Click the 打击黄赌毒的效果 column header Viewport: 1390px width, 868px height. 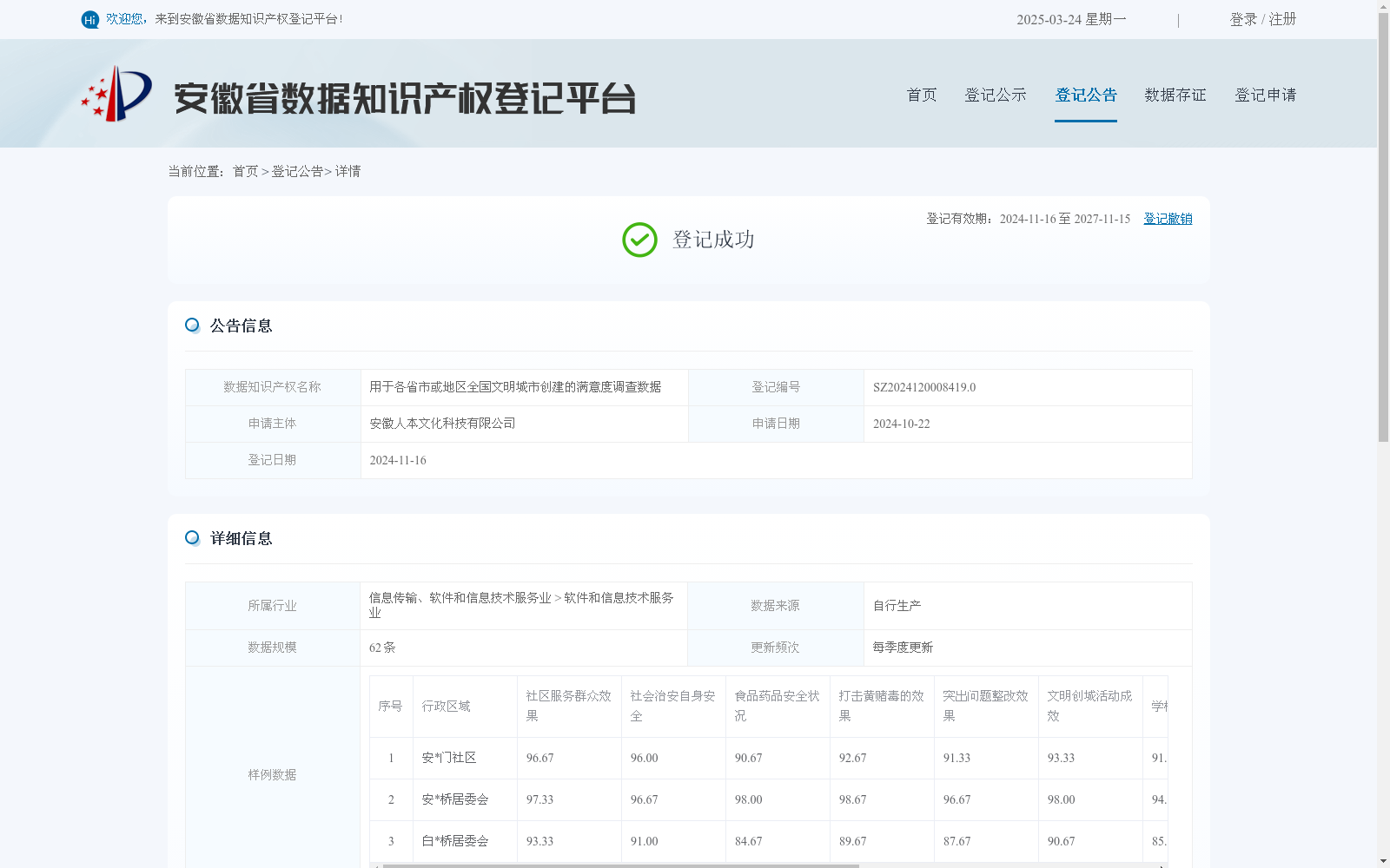[882, 706]
